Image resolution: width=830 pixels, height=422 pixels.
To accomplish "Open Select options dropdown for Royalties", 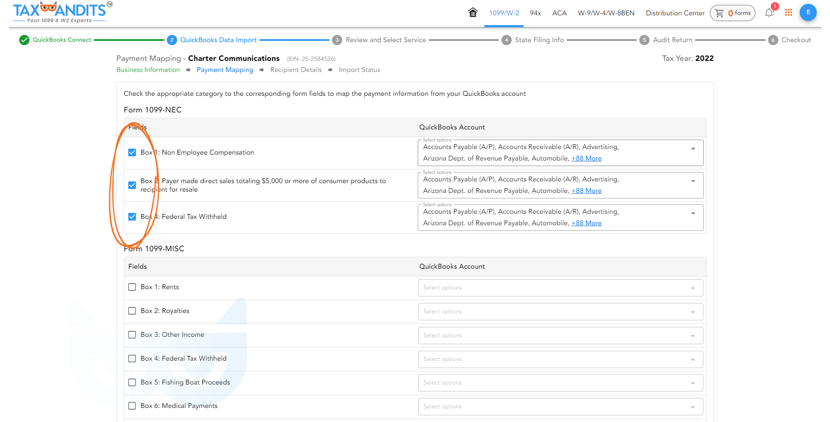I will click(560, 312).
